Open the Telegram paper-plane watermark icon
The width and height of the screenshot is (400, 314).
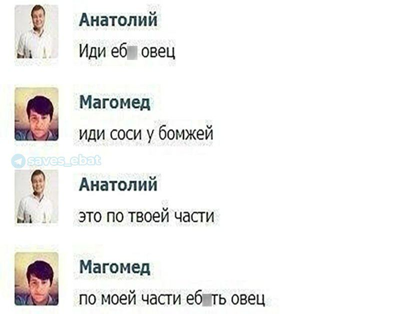point(18,161)
